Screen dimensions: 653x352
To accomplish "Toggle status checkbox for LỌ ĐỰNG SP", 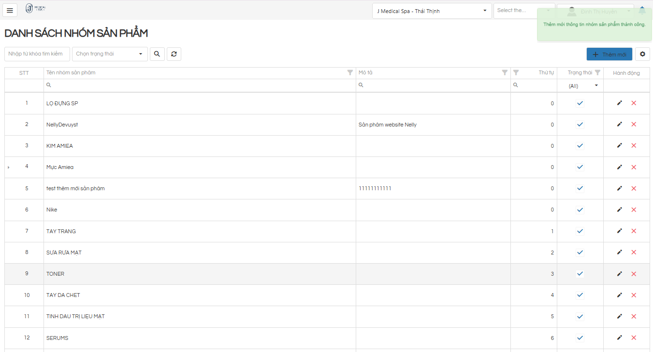I will pyautogui.click(x=580, y=103).
